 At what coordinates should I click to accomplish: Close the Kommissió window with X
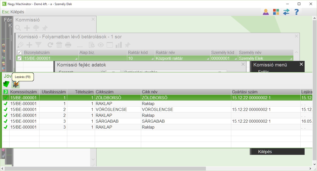coord(93,19)
